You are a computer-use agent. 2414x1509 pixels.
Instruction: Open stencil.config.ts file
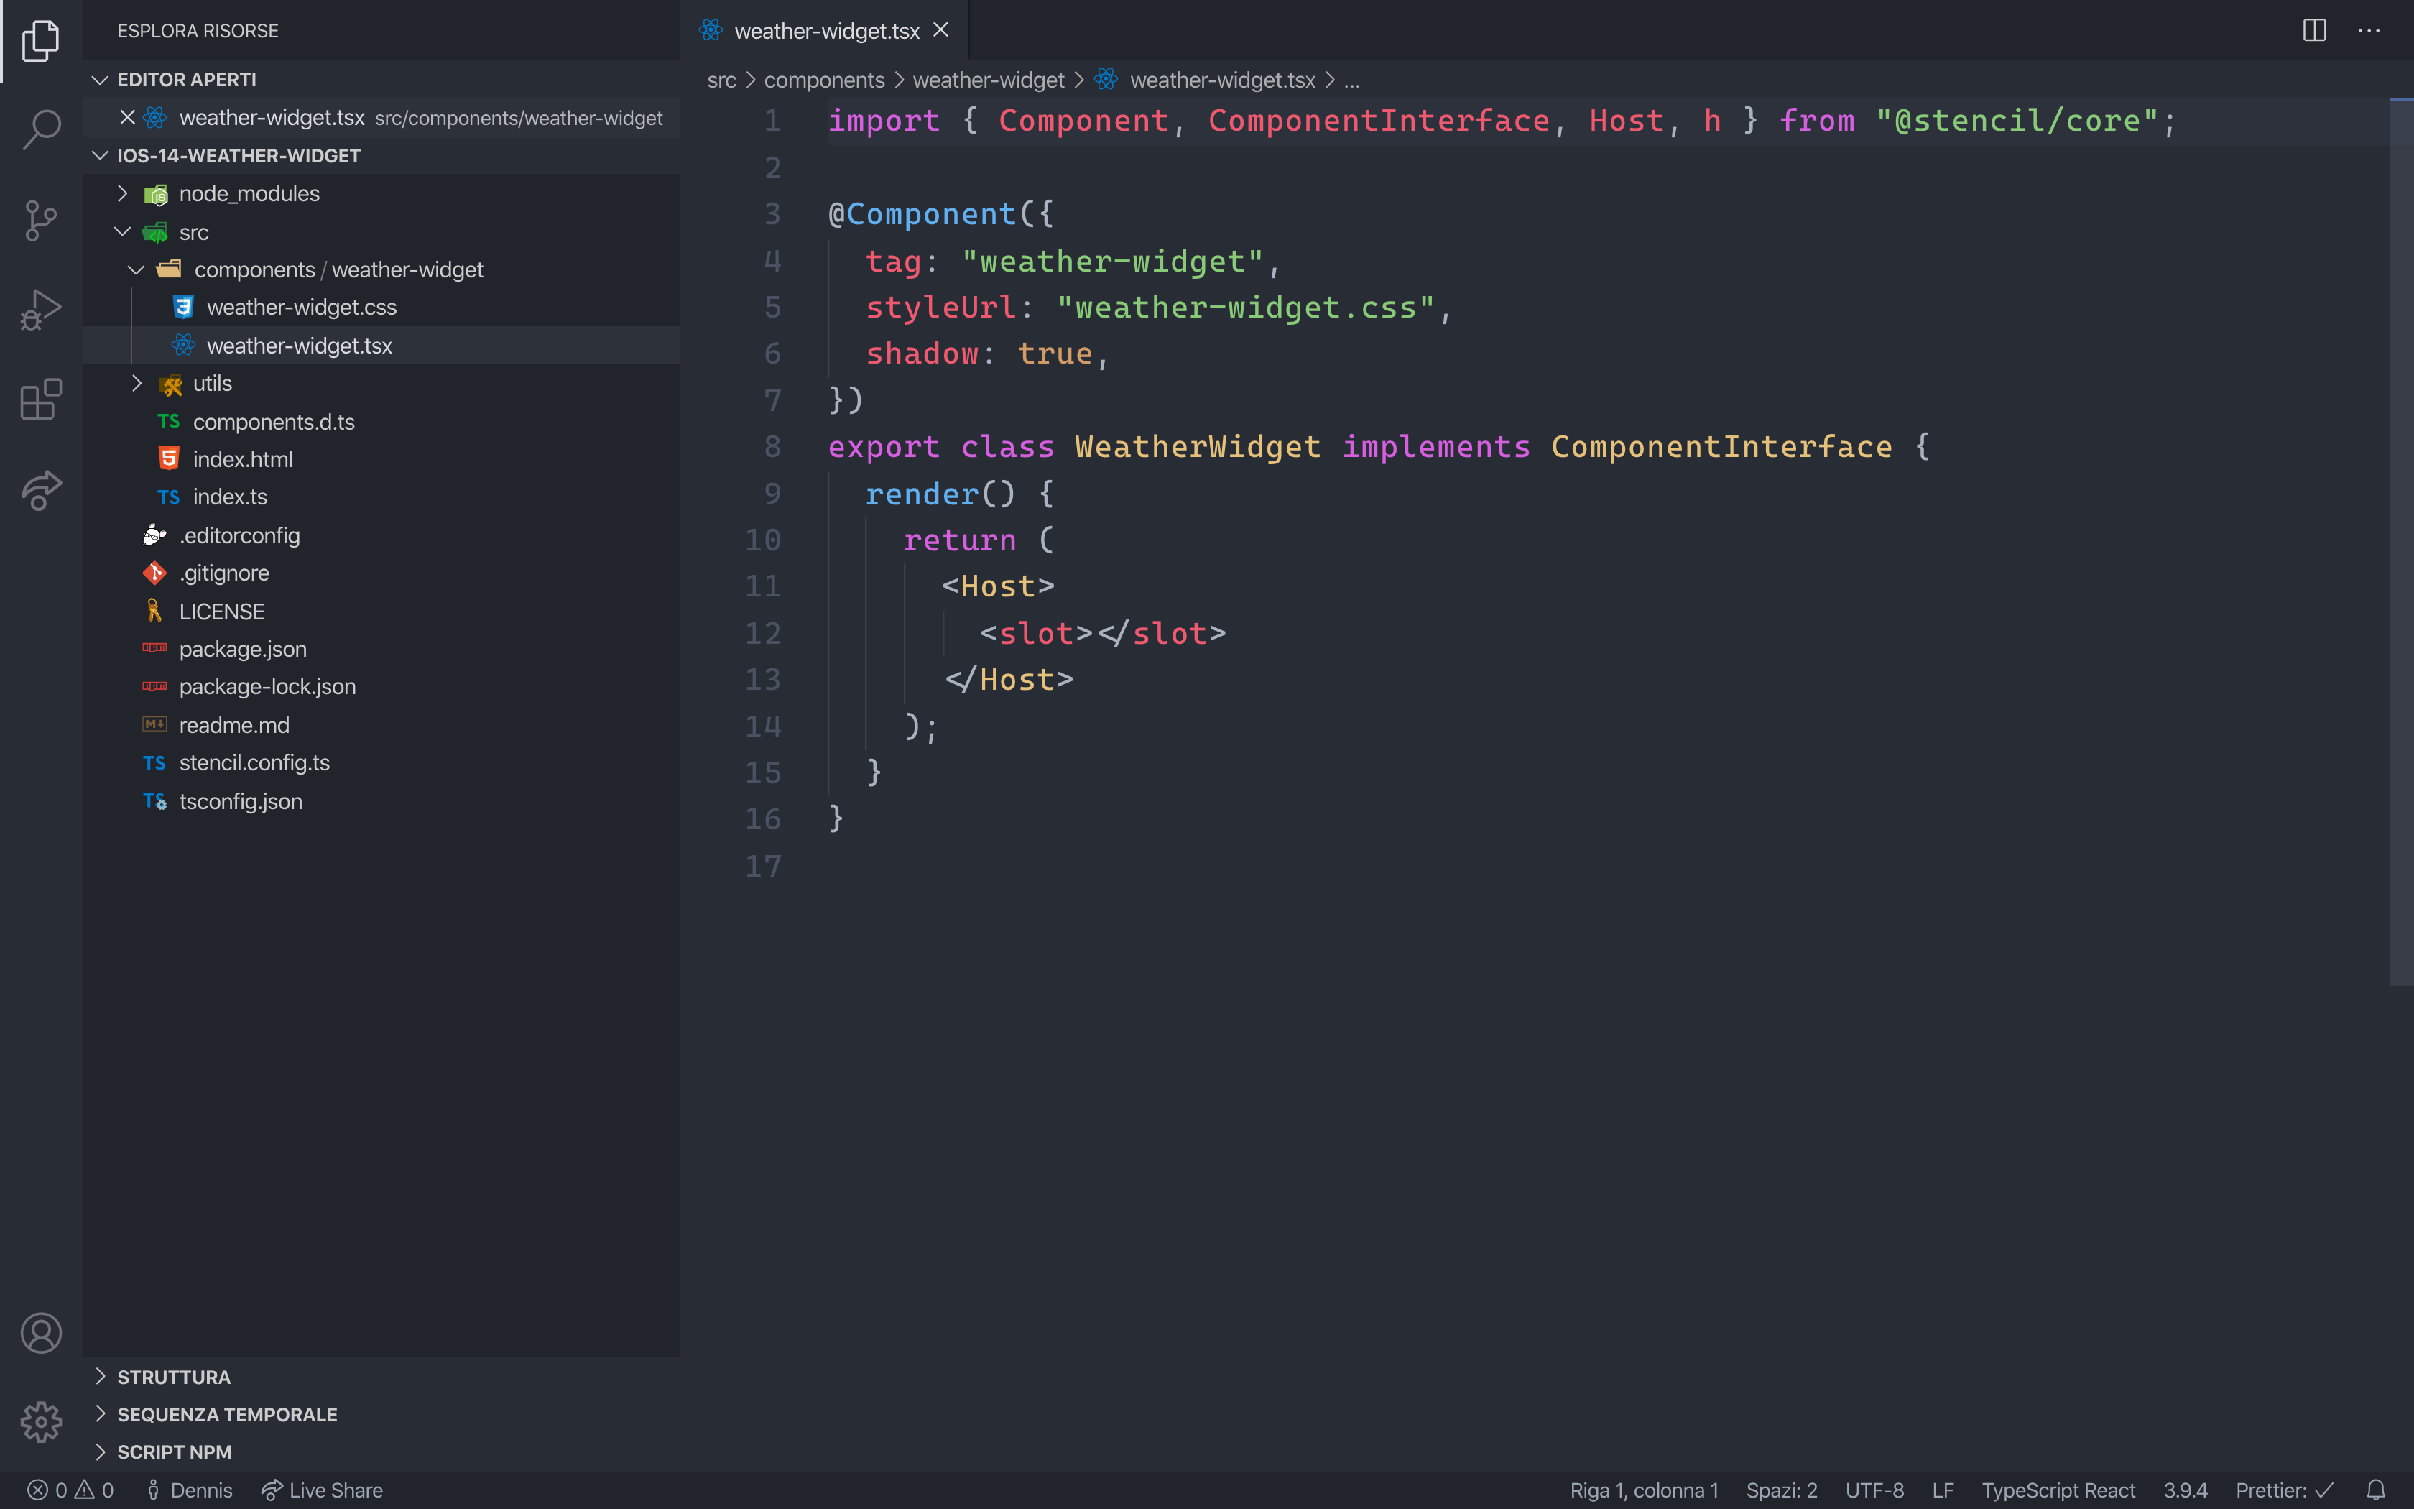pos(381,762)
